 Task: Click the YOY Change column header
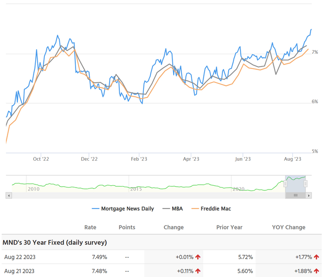click(x=289, y=227)
